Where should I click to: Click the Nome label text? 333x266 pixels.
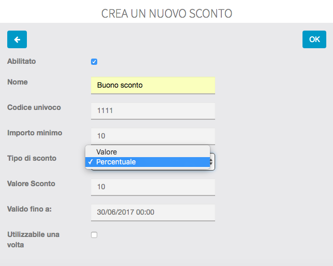(x=18, y=82)
